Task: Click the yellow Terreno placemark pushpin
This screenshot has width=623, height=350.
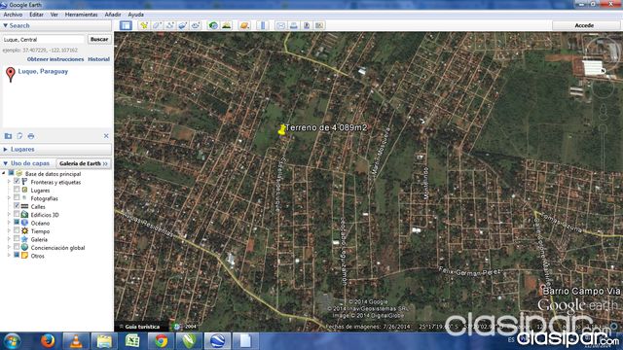Action: click(281, 129)
